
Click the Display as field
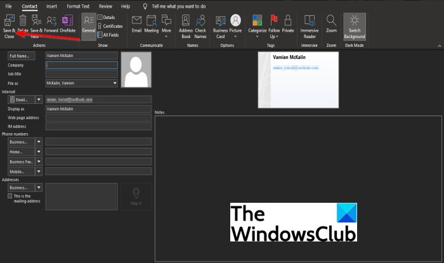tap(98, 109)
